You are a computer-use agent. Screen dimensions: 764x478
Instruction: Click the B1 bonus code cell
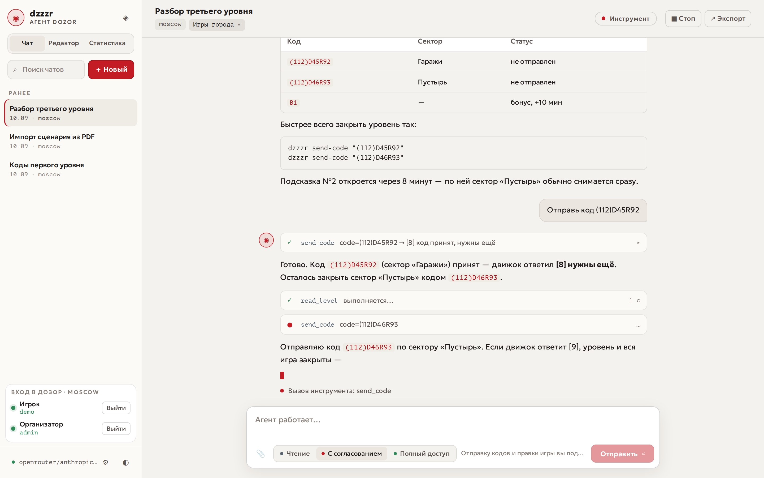tap(293, 103)
